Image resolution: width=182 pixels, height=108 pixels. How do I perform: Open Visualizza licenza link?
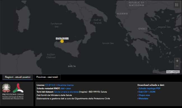coord(65,85)
